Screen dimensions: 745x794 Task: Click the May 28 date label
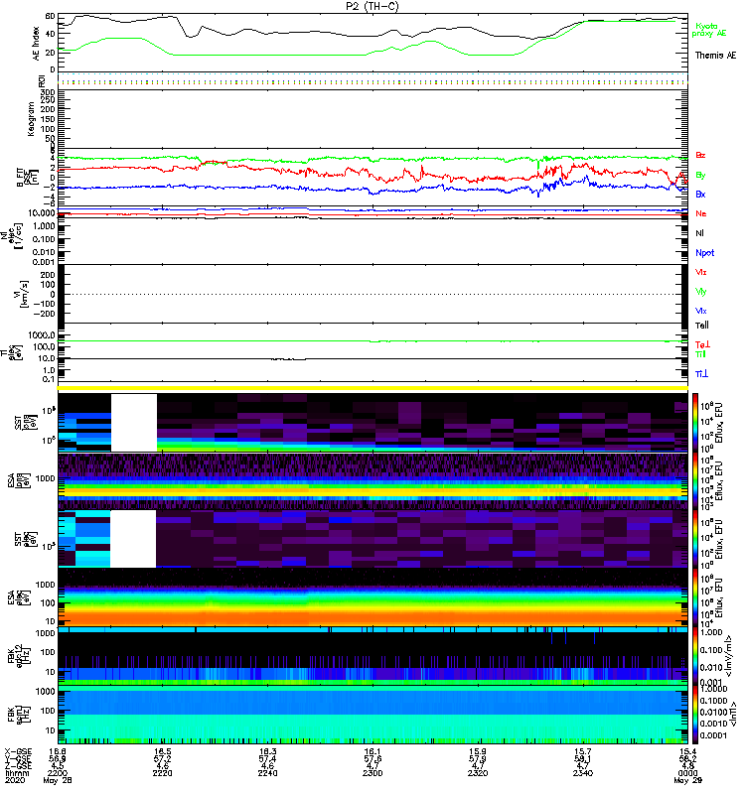coord(58,780)
